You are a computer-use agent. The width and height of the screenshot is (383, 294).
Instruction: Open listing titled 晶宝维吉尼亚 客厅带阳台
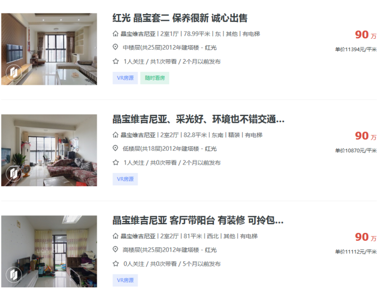[198, 220]
